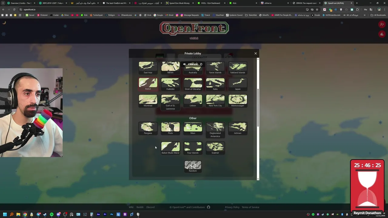388x218 pixels.
Task: Open the Gmail bookmark
Action: pyautogui.click(x=169, y=15)
